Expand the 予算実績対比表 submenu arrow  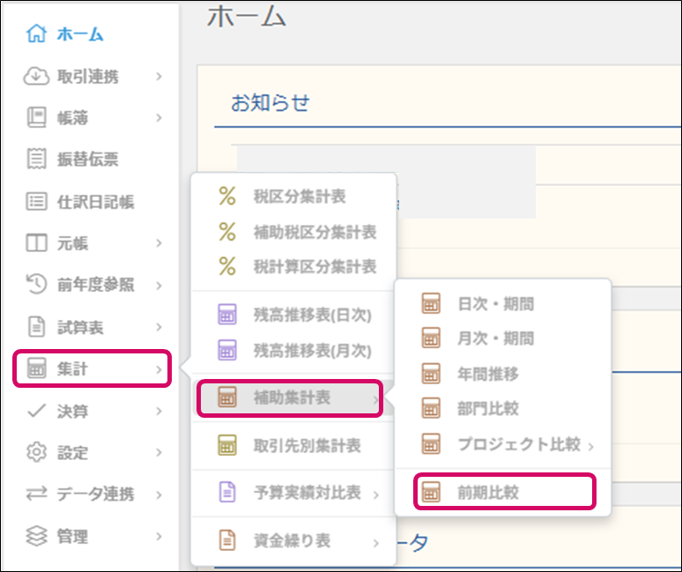coord(376,494)
